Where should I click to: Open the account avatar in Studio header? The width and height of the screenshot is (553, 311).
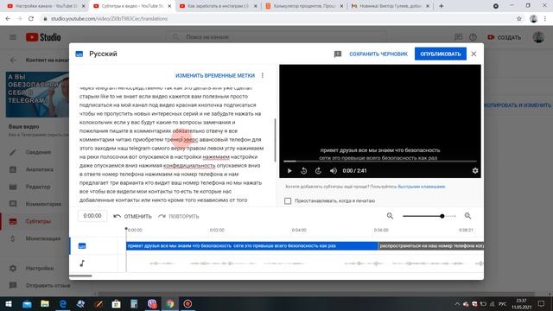click(x=538, y=37)
